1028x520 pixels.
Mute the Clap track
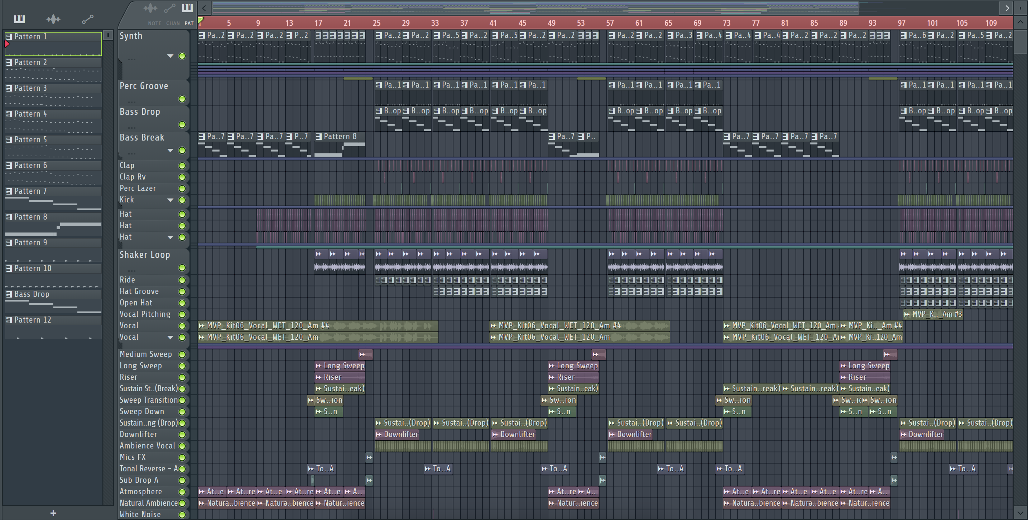(x=182, y=165)
